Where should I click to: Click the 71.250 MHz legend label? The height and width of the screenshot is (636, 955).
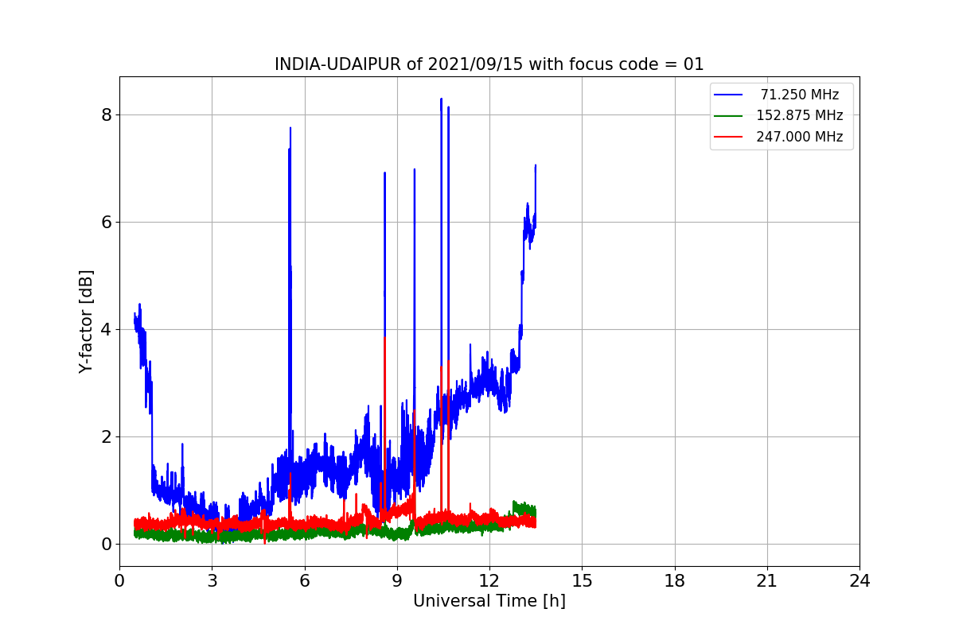coord(800,95)
